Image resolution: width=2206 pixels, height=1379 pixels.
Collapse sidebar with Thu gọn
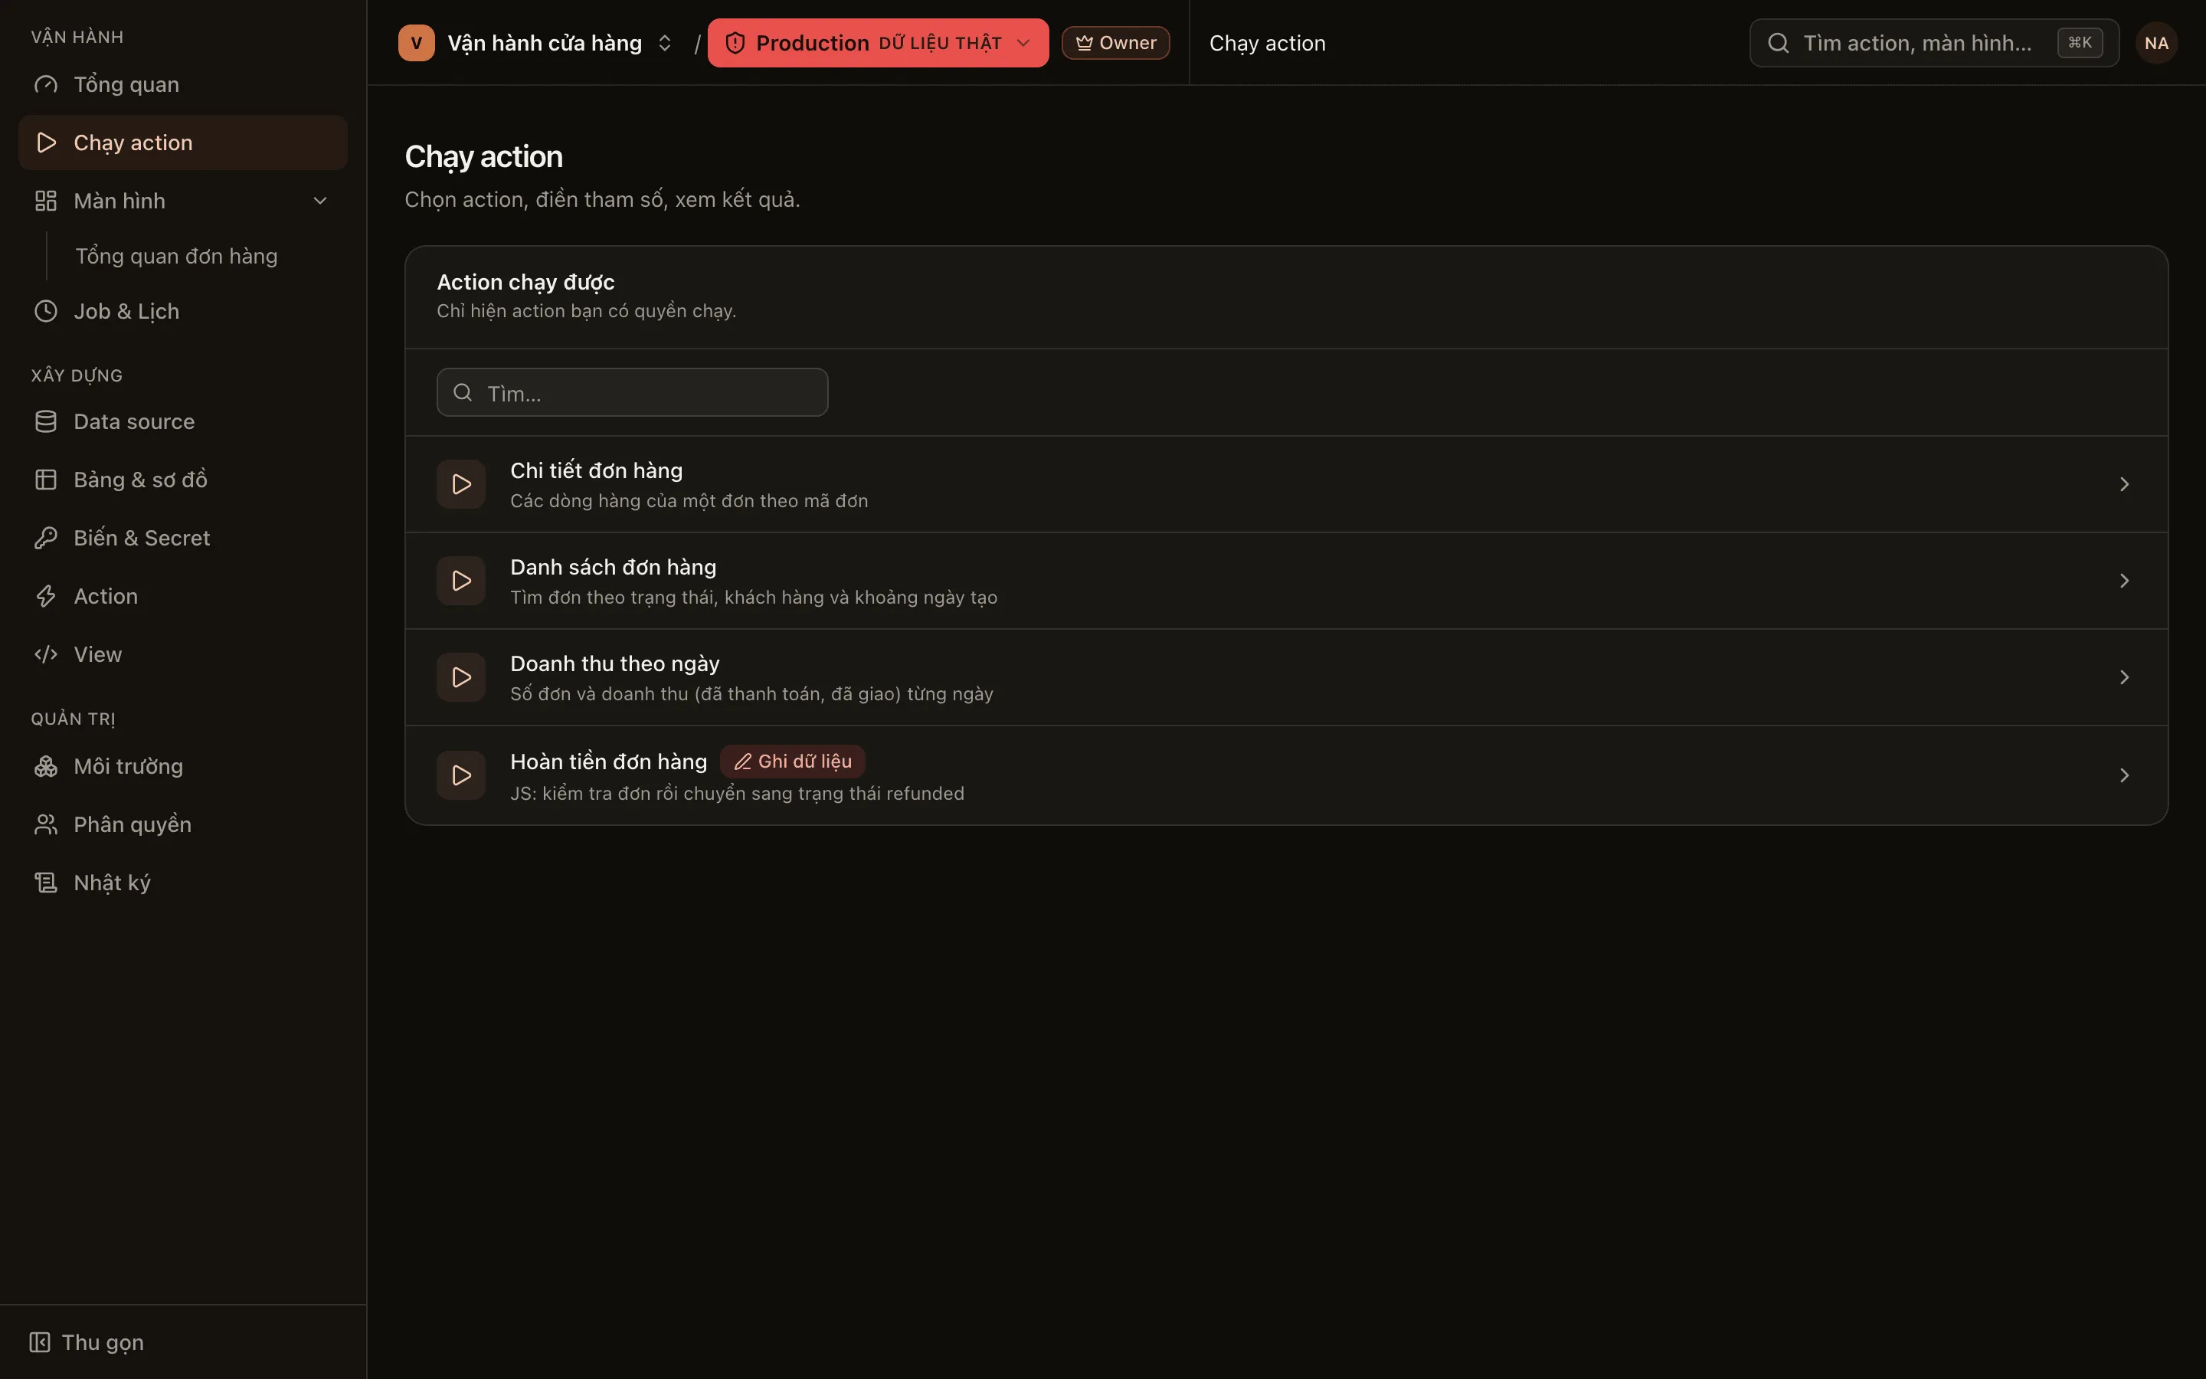[x=87, y=1342]
